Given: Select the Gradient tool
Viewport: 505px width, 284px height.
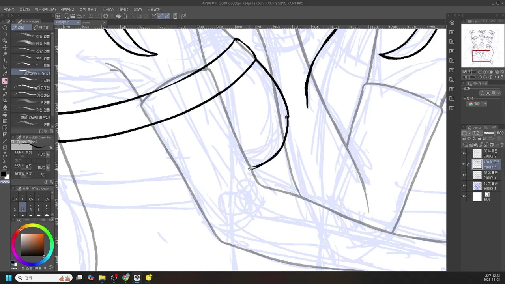Looking at the screenshot, I should 5,121.
